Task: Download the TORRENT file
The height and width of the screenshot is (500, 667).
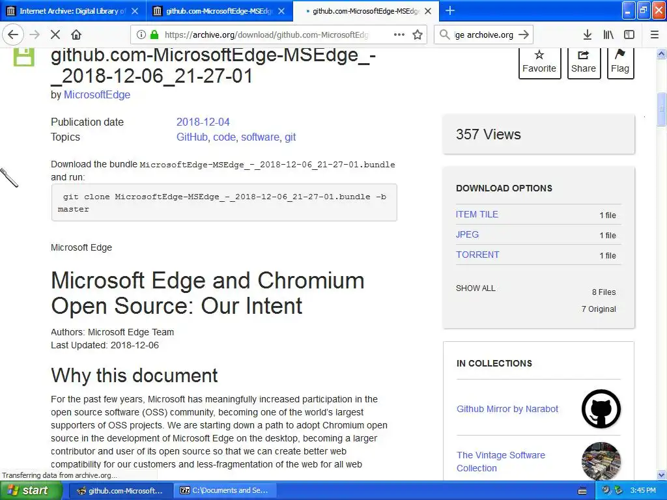Action: [x=477, y=255]
